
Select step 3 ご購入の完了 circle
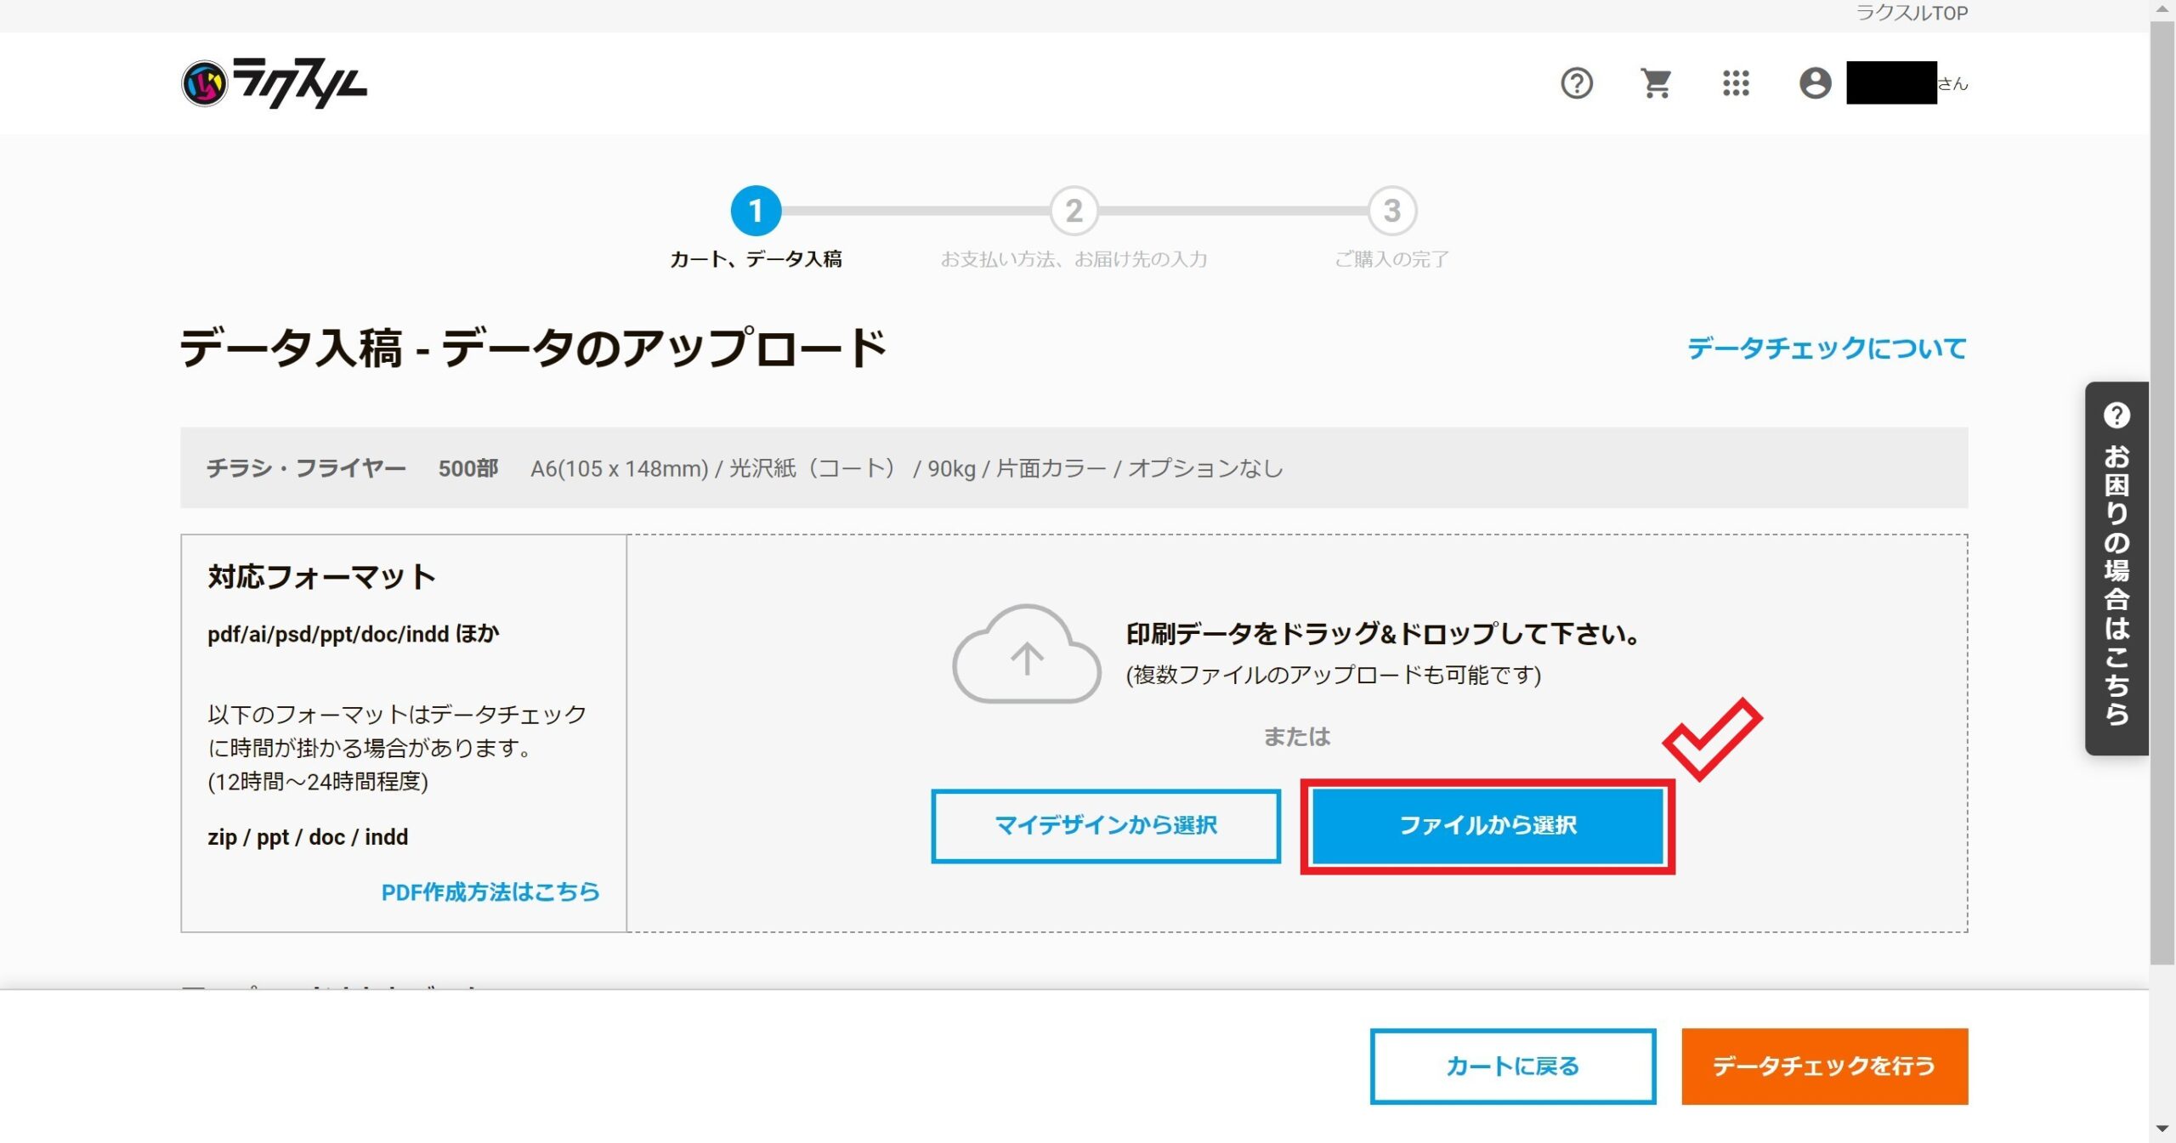[1391, 211]
